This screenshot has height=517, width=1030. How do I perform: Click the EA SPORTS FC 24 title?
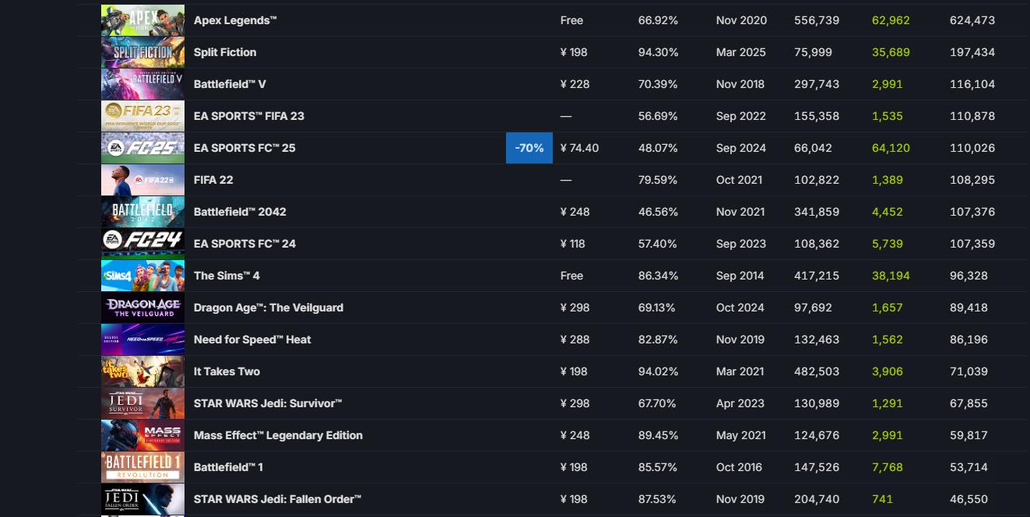pyautogui.click(x=244, y=244)
